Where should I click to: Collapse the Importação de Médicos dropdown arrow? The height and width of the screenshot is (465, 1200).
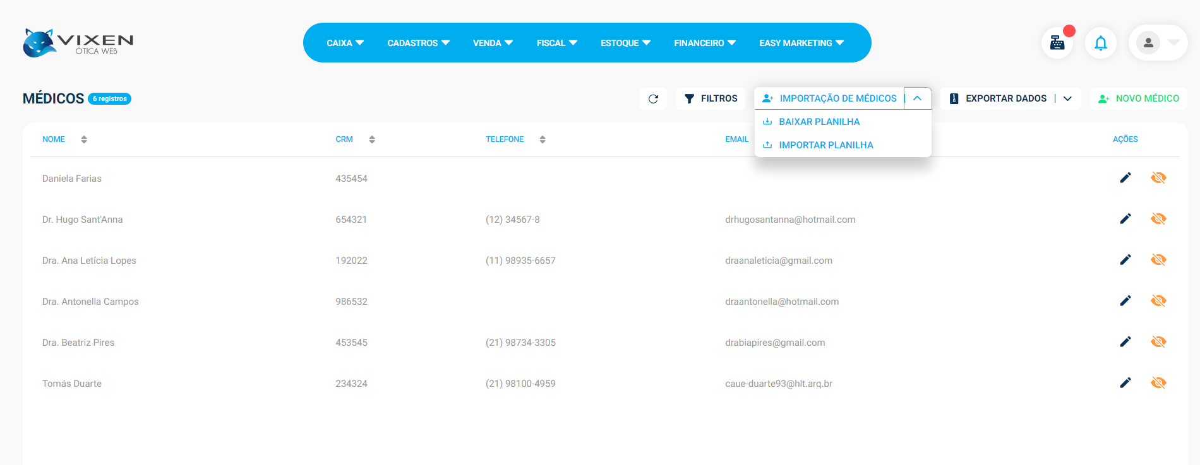[x=918, y=98]
